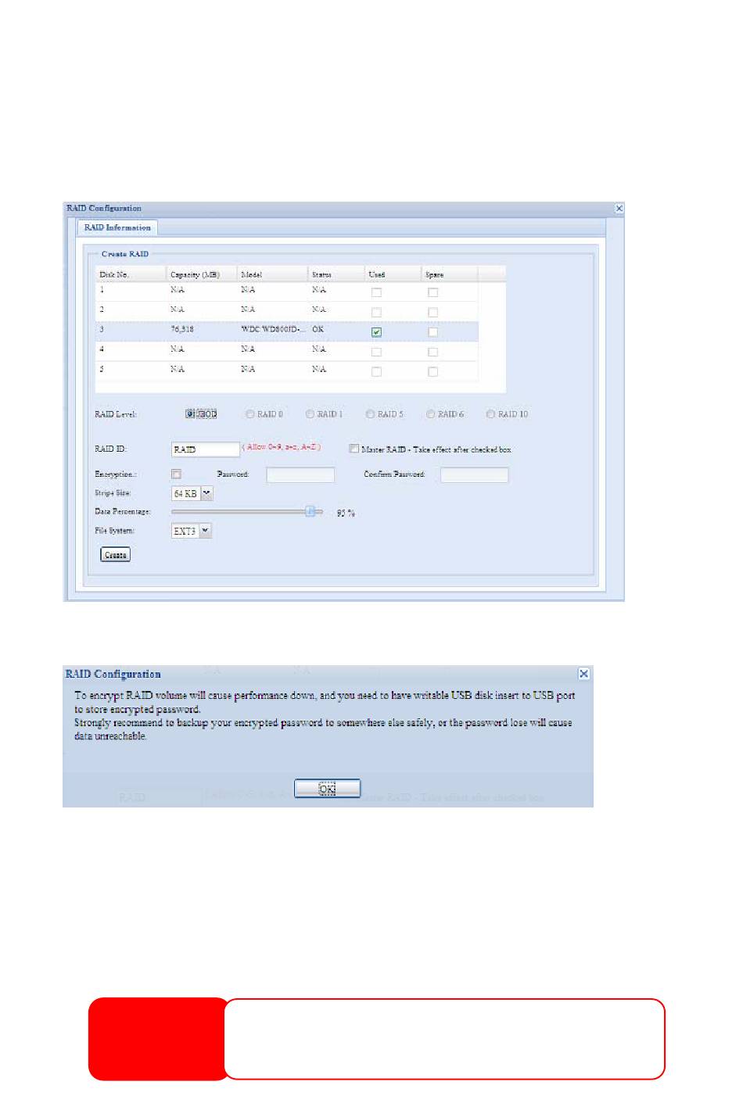
Task: Check the Used box for disk 4
Action: point(376,352)
